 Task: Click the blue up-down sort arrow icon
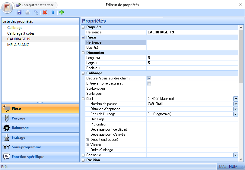click(x=53, y=13)
